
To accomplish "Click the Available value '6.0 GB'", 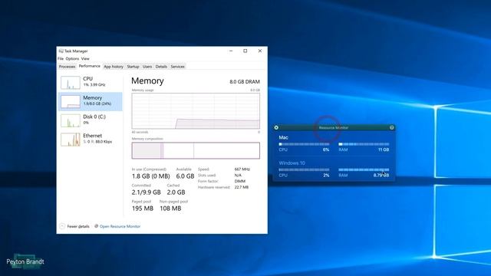I will point(185,176).
